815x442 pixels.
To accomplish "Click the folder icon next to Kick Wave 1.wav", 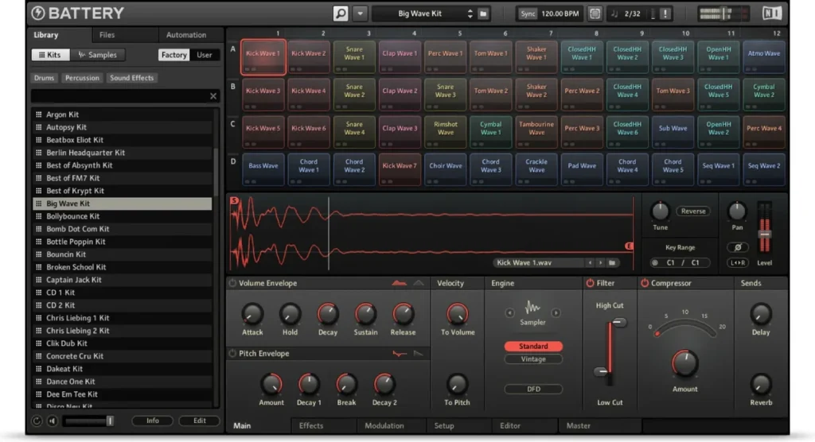I will (x=612, y=263).
